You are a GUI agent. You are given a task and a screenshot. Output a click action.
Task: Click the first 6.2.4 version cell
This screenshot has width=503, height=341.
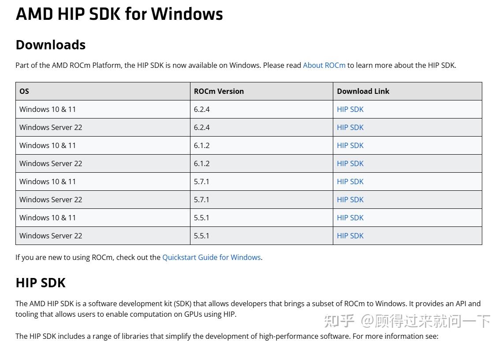pyautogui.click(x=202, y=109)
